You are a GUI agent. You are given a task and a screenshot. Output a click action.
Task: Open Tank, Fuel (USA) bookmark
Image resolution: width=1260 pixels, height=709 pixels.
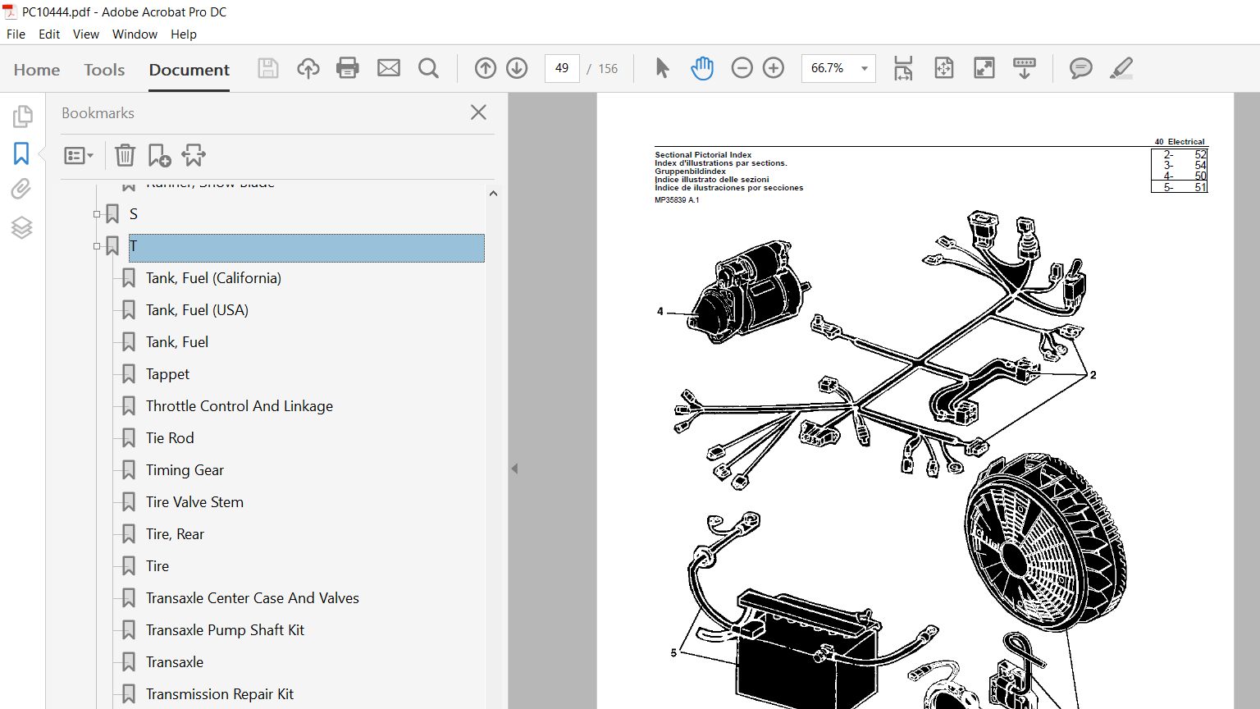click(x=197, y=310)
